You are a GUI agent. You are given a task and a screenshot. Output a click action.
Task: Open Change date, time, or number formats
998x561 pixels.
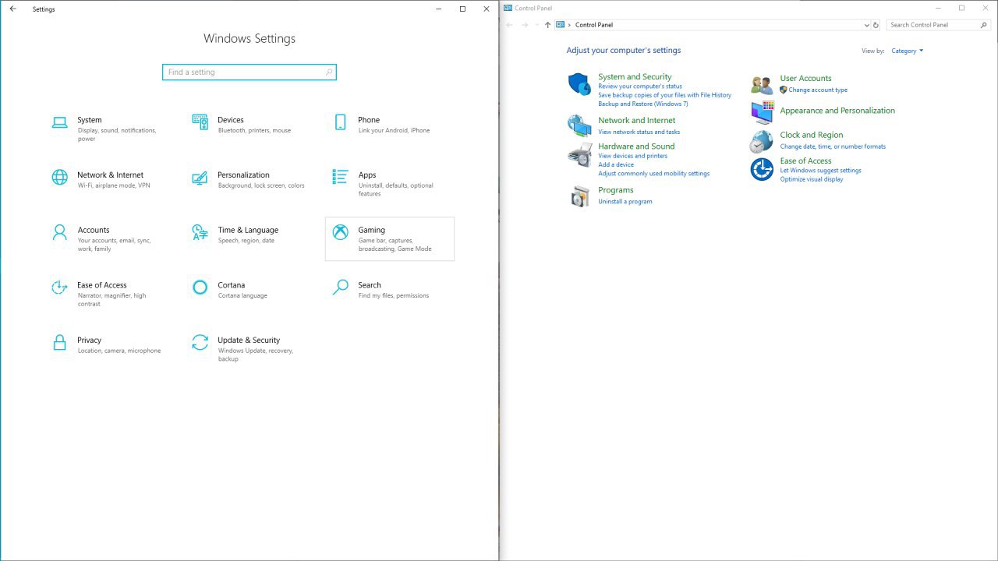(833, 146)
